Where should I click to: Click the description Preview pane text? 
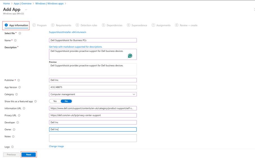(x=87, y=66)
